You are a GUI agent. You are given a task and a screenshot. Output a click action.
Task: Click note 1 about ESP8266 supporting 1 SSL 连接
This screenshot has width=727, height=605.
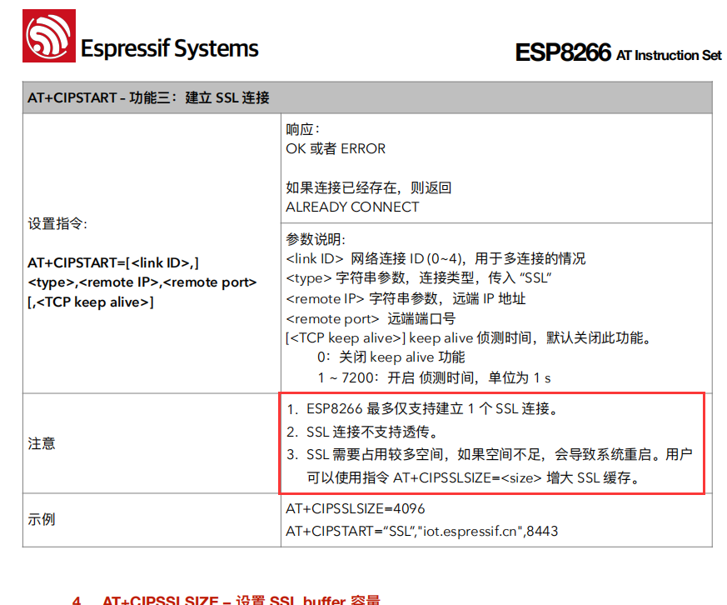point(423,408)
